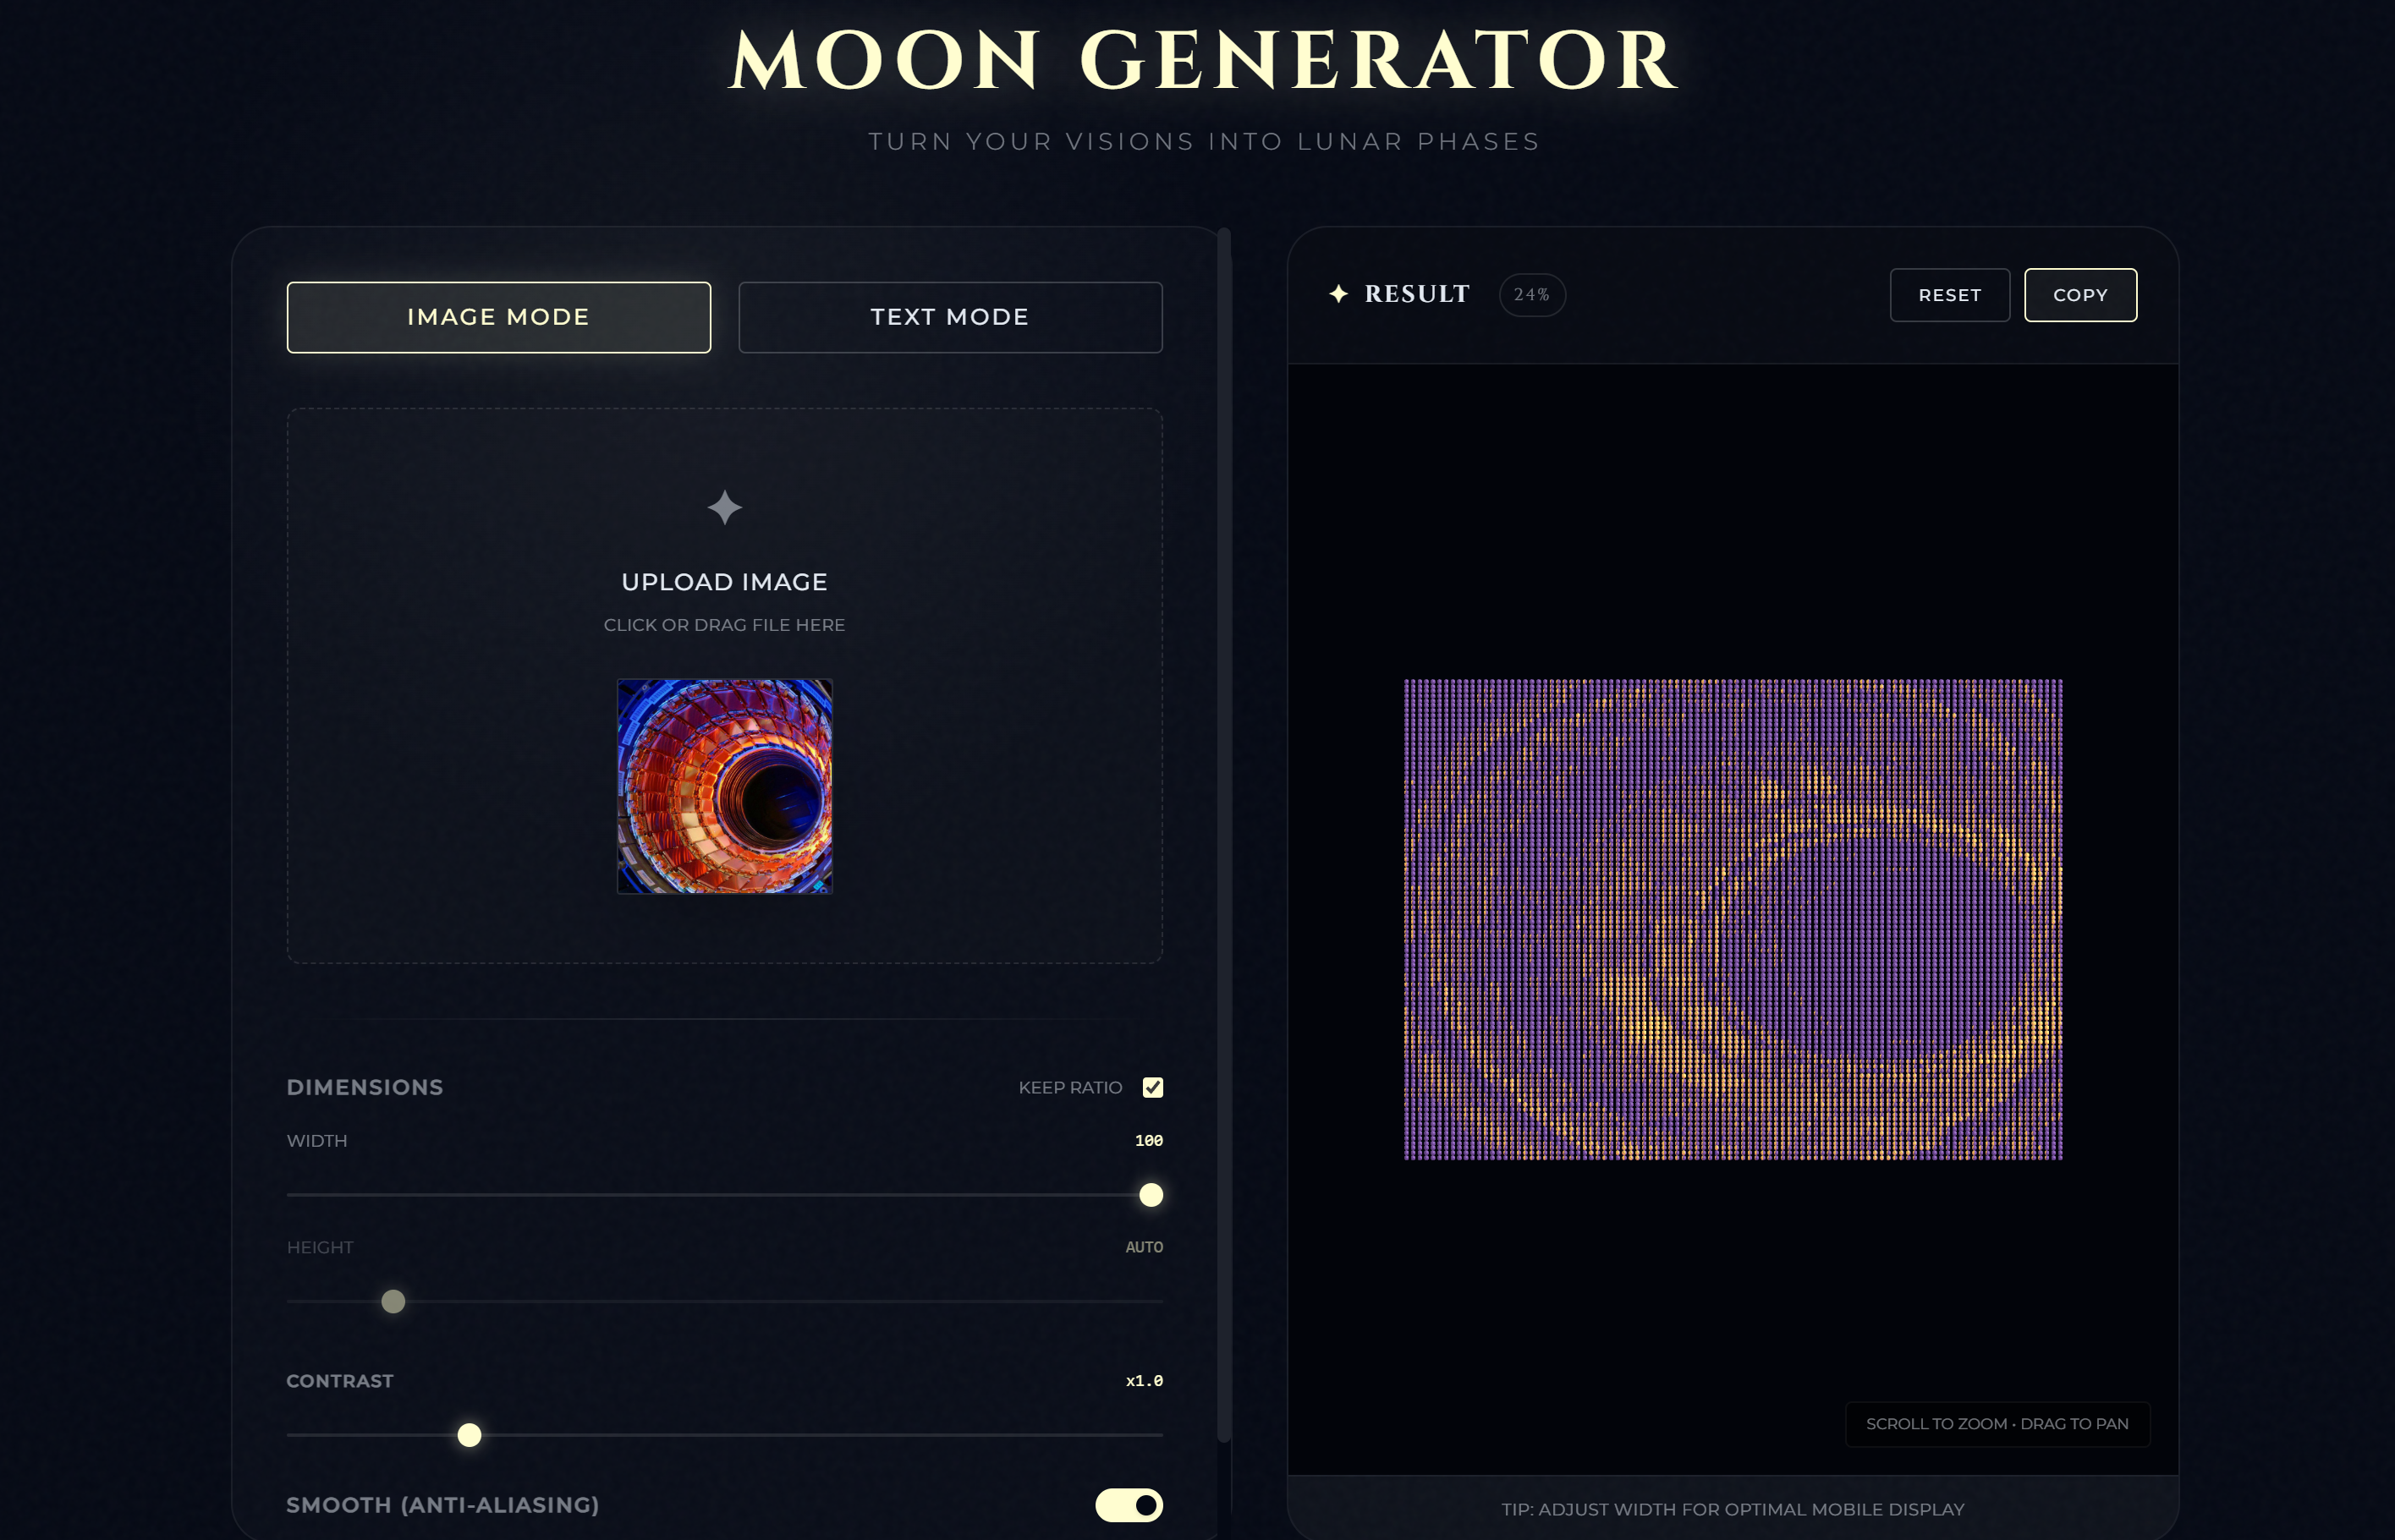Click the Moon Generator title
The width and height of the screenshot is (2395, 1540).
tap(1202, 60)
